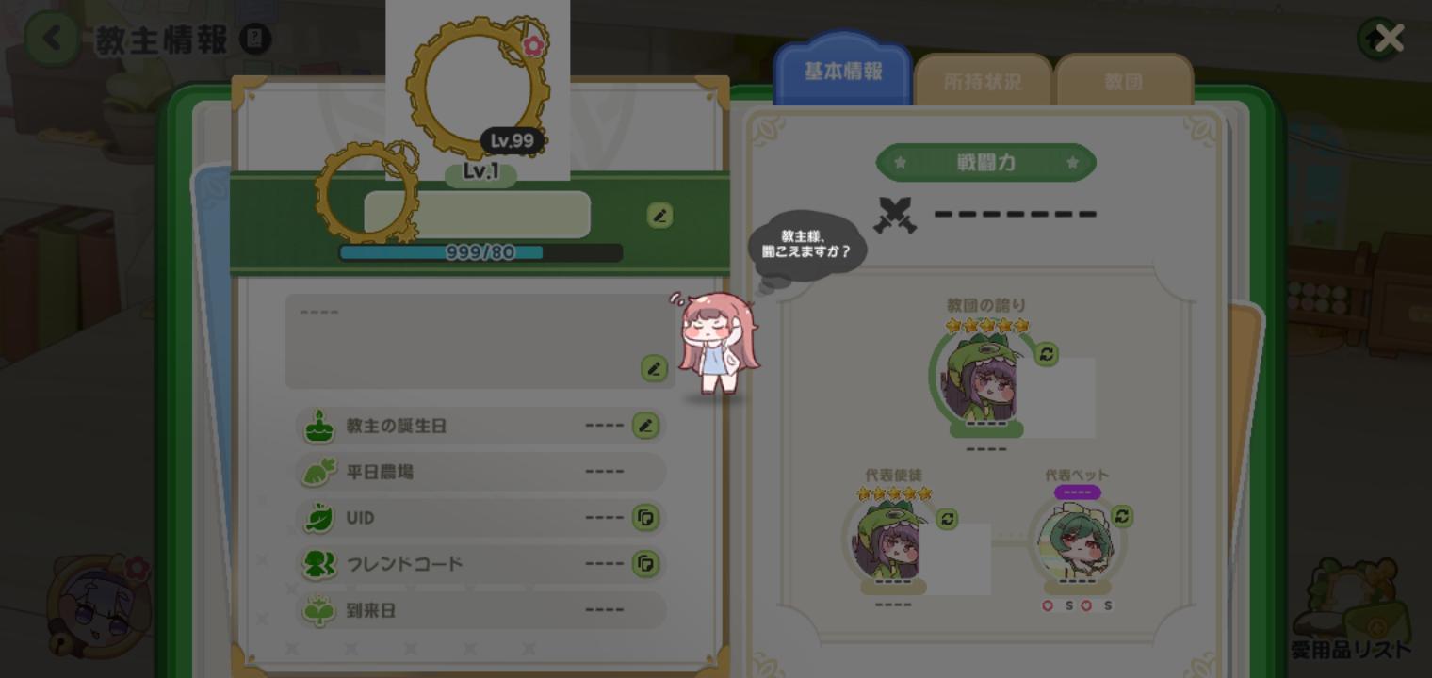Swap the 代表ペット with refresh icon
Image resolution: width=1432 pixels, height=678 pixels.
(1121, 516)
